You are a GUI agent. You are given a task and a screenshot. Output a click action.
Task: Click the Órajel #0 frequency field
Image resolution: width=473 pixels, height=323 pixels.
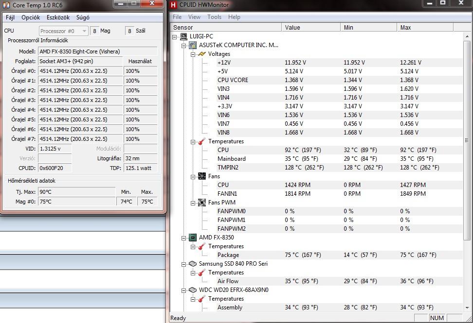(80, 71)
